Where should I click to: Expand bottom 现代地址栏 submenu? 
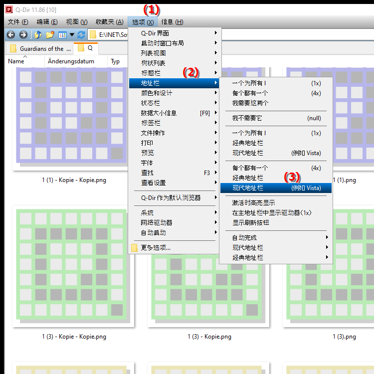point(276,247)
